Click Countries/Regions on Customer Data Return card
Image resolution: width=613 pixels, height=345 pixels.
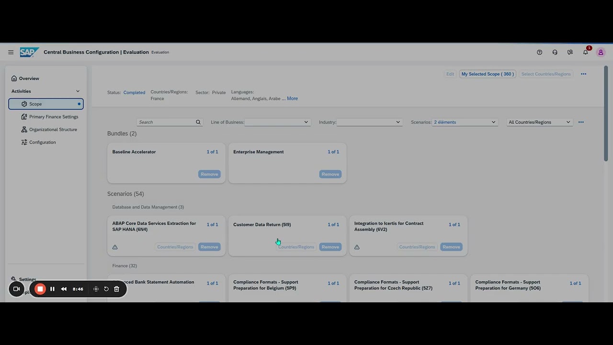click(x=296, y=247)
